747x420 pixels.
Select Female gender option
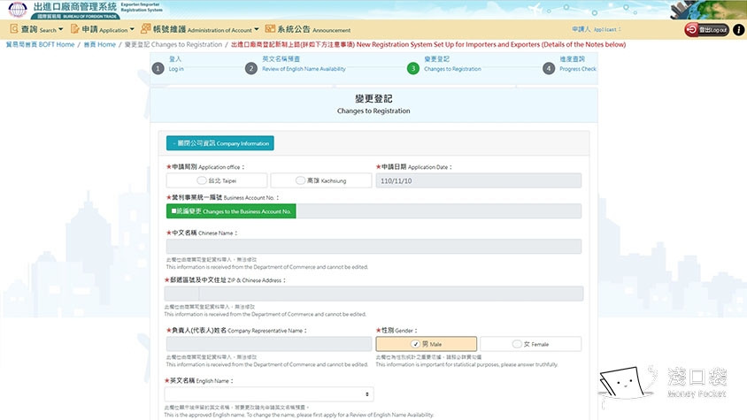click(531, 344)
